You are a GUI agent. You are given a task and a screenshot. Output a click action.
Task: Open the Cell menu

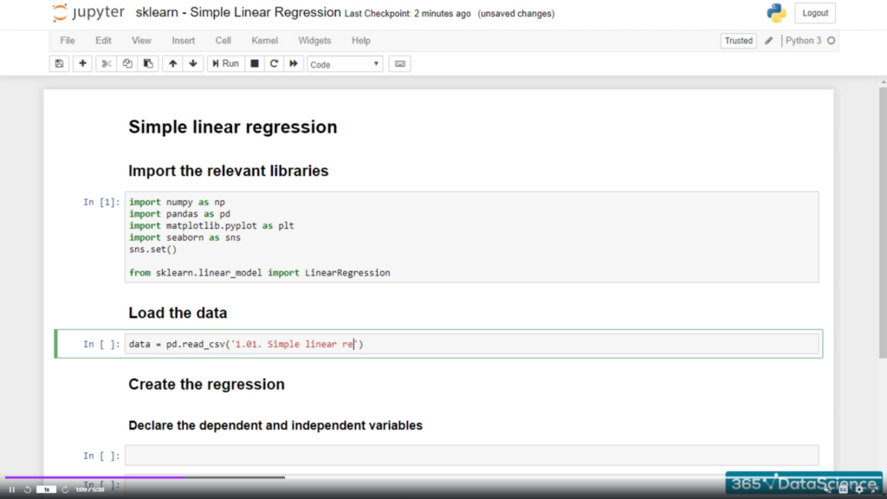point(223,41)
